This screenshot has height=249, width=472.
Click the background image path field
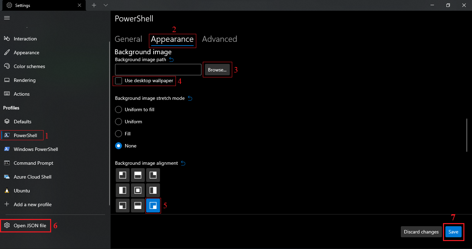pyautogui.click(x=158, y=69)
